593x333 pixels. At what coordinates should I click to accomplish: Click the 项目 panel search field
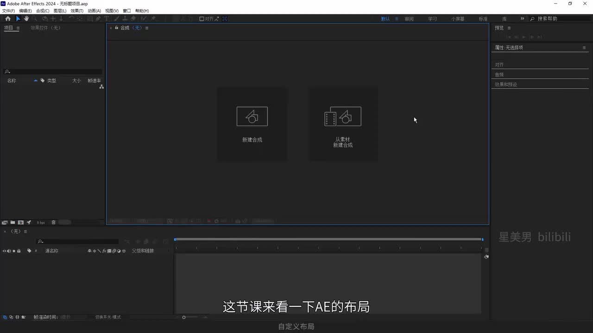point(53,72)
